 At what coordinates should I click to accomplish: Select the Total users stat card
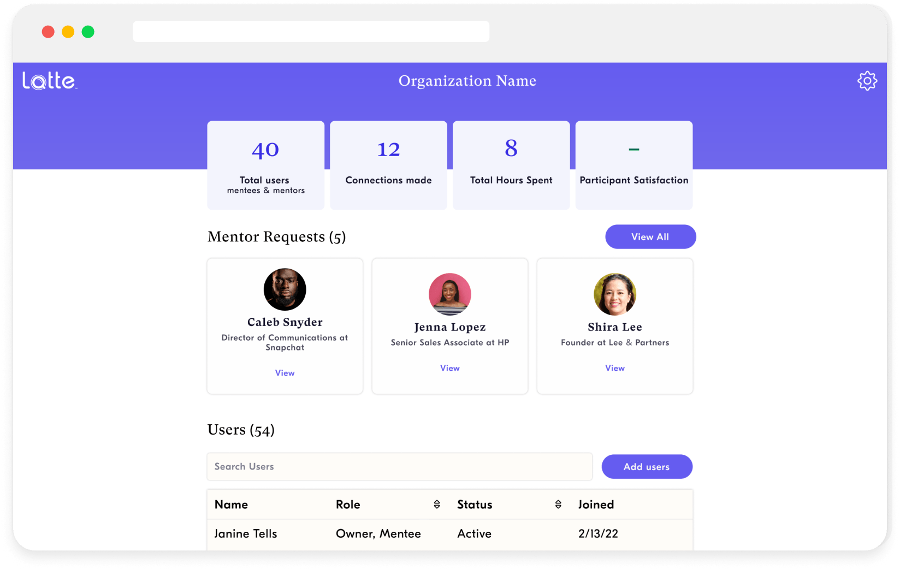265,165
